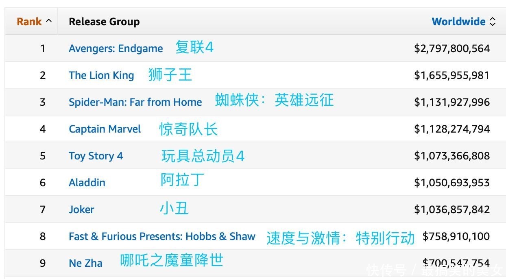This screenshot has height=279, width=506.
Task: Click the Release Group column header
Action: pos(104,22)
